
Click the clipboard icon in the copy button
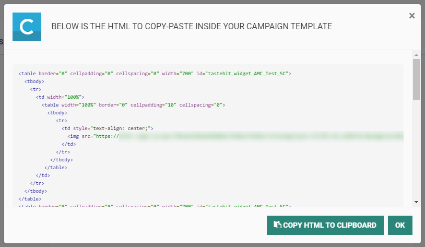click(x=277, y=225)
